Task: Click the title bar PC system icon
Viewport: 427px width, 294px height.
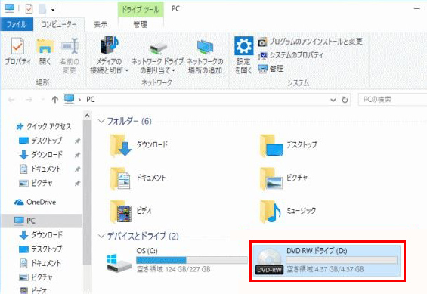Action: click(10, 8)
